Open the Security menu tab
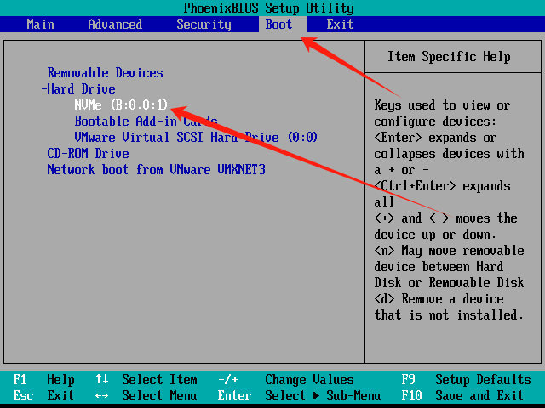The height and width of the screenshot is (408, 545). click(x=204, y=25)
